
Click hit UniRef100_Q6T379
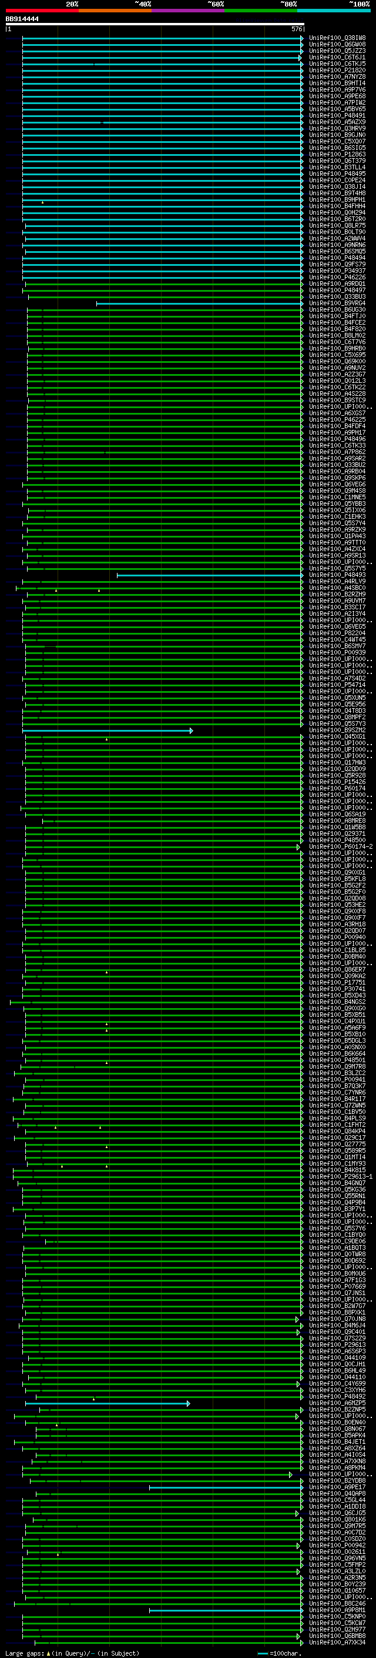337,161
